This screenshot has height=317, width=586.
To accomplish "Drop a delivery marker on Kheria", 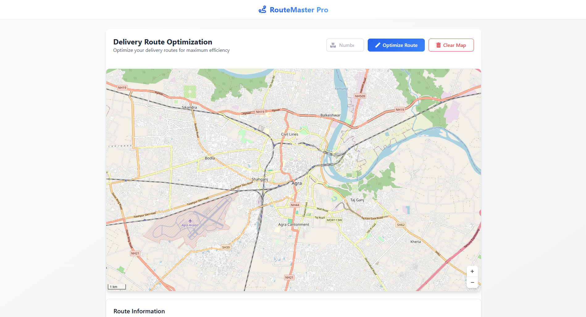I will pos(416,241).
